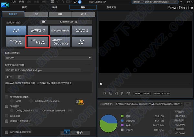
Task: Stop the preview playback
Action: coord(111,93)
